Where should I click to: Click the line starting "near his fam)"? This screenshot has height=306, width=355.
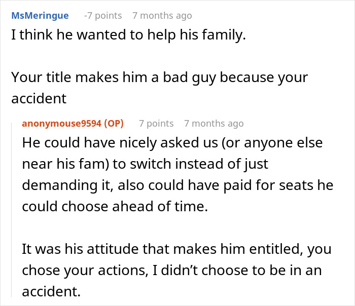point(145,164)
